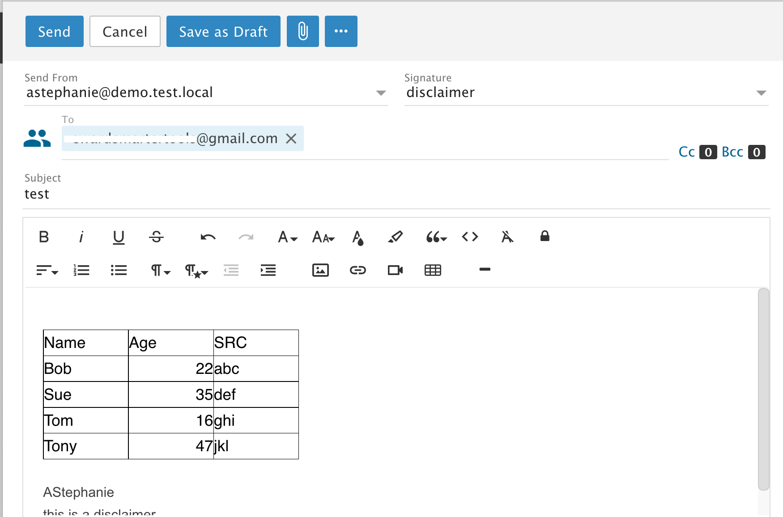Toggle italic text formatting
Screen dimensions: 783x517
81,237
